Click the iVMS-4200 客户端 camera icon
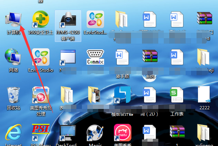This screenshot has height=146, width=218. (68, 19)
